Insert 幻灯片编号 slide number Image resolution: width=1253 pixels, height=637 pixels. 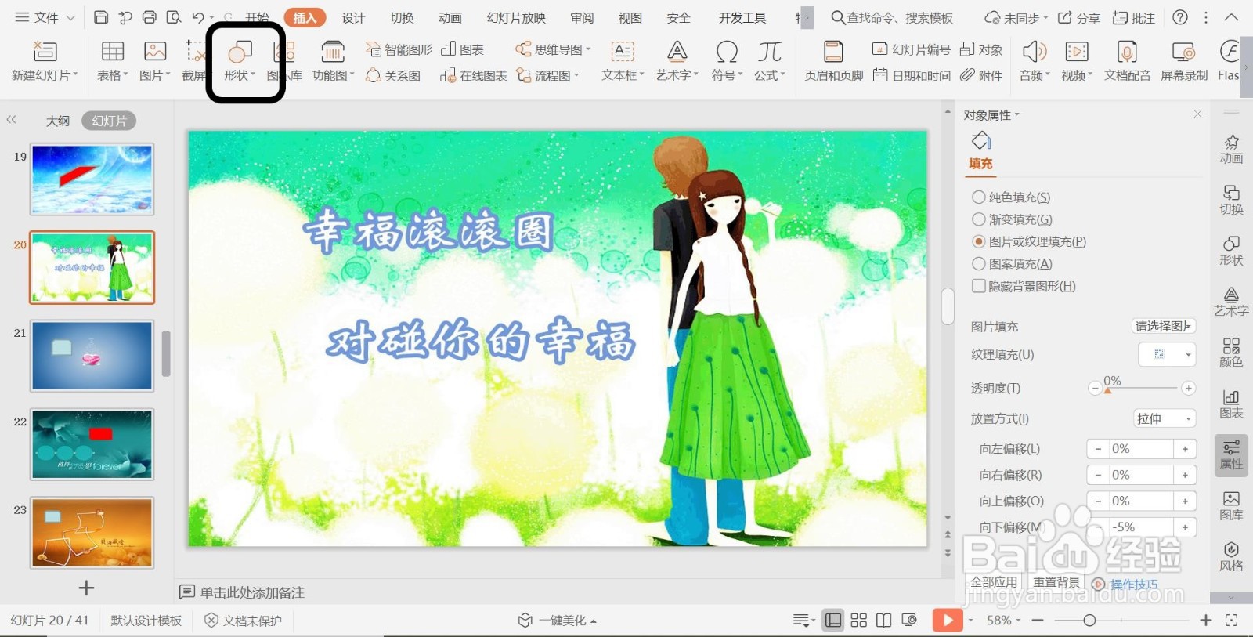(911, 49)
